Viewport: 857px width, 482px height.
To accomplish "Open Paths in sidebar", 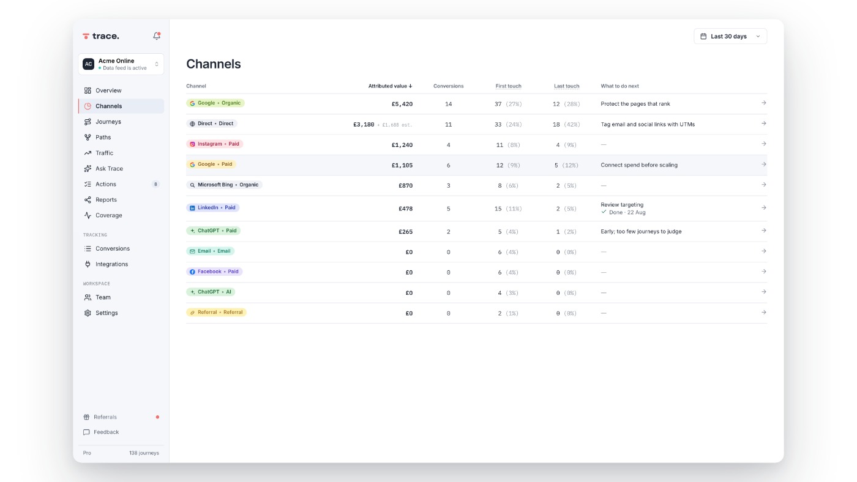I will [121, 137].
